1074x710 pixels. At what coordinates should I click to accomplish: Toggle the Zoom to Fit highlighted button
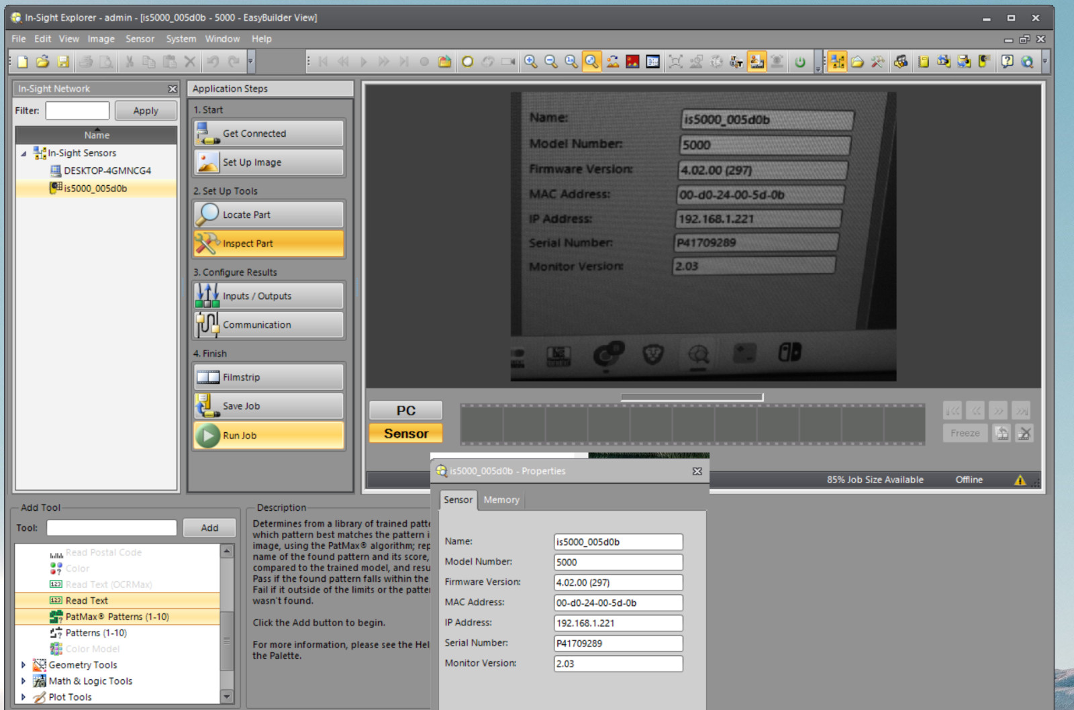(591, 62)
